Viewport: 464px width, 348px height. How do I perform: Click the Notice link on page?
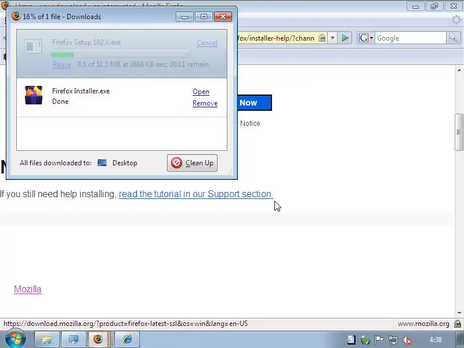click(x=250, y=124)
